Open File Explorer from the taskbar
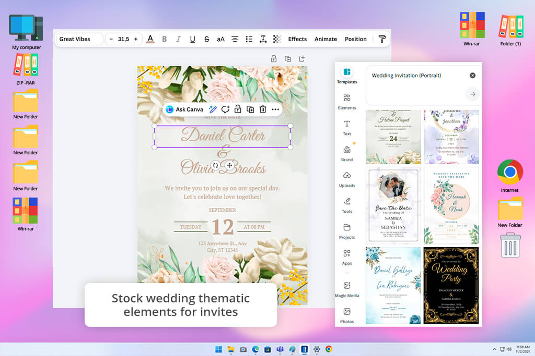535x356 pixels. 231,349
